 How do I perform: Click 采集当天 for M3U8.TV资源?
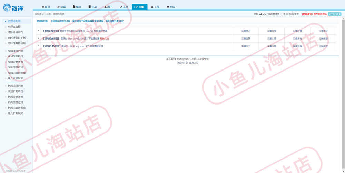click(246, 46)
